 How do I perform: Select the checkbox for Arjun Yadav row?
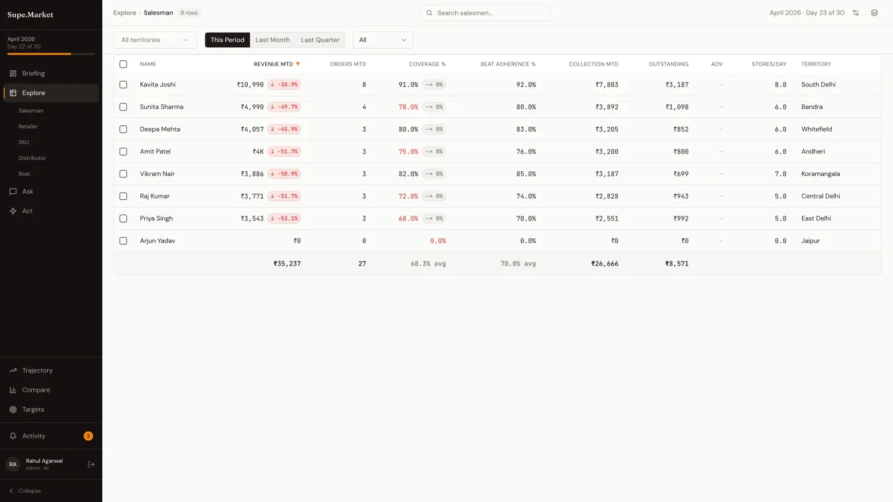pos(123,240)
